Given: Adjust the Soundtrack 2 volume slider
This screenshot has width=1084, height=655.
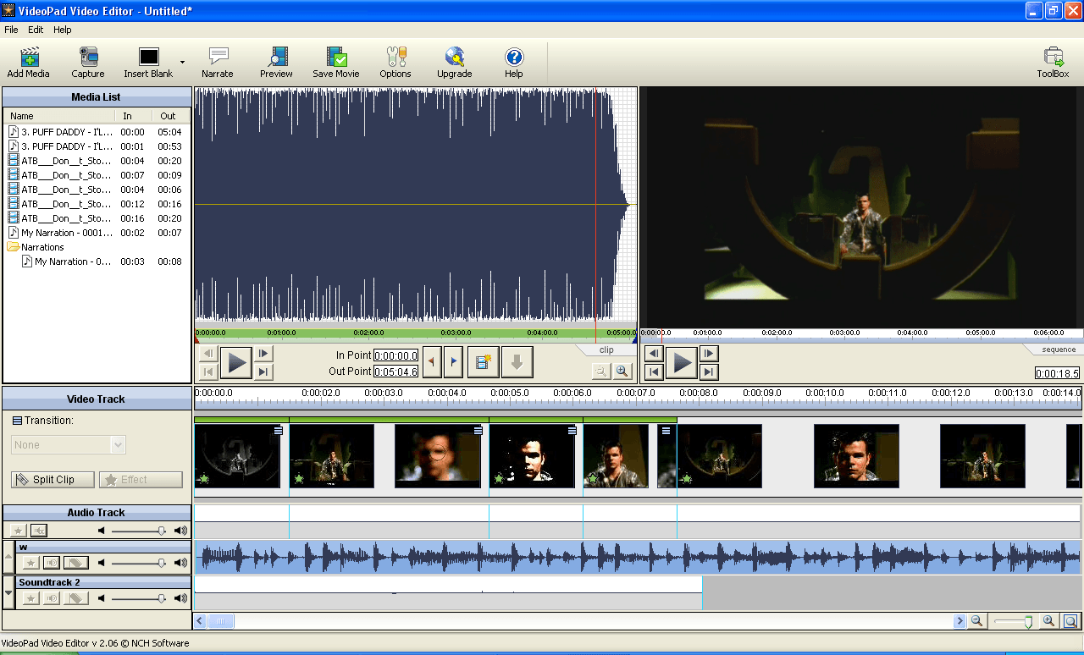Looking at the screenshot, I should 160,598.
